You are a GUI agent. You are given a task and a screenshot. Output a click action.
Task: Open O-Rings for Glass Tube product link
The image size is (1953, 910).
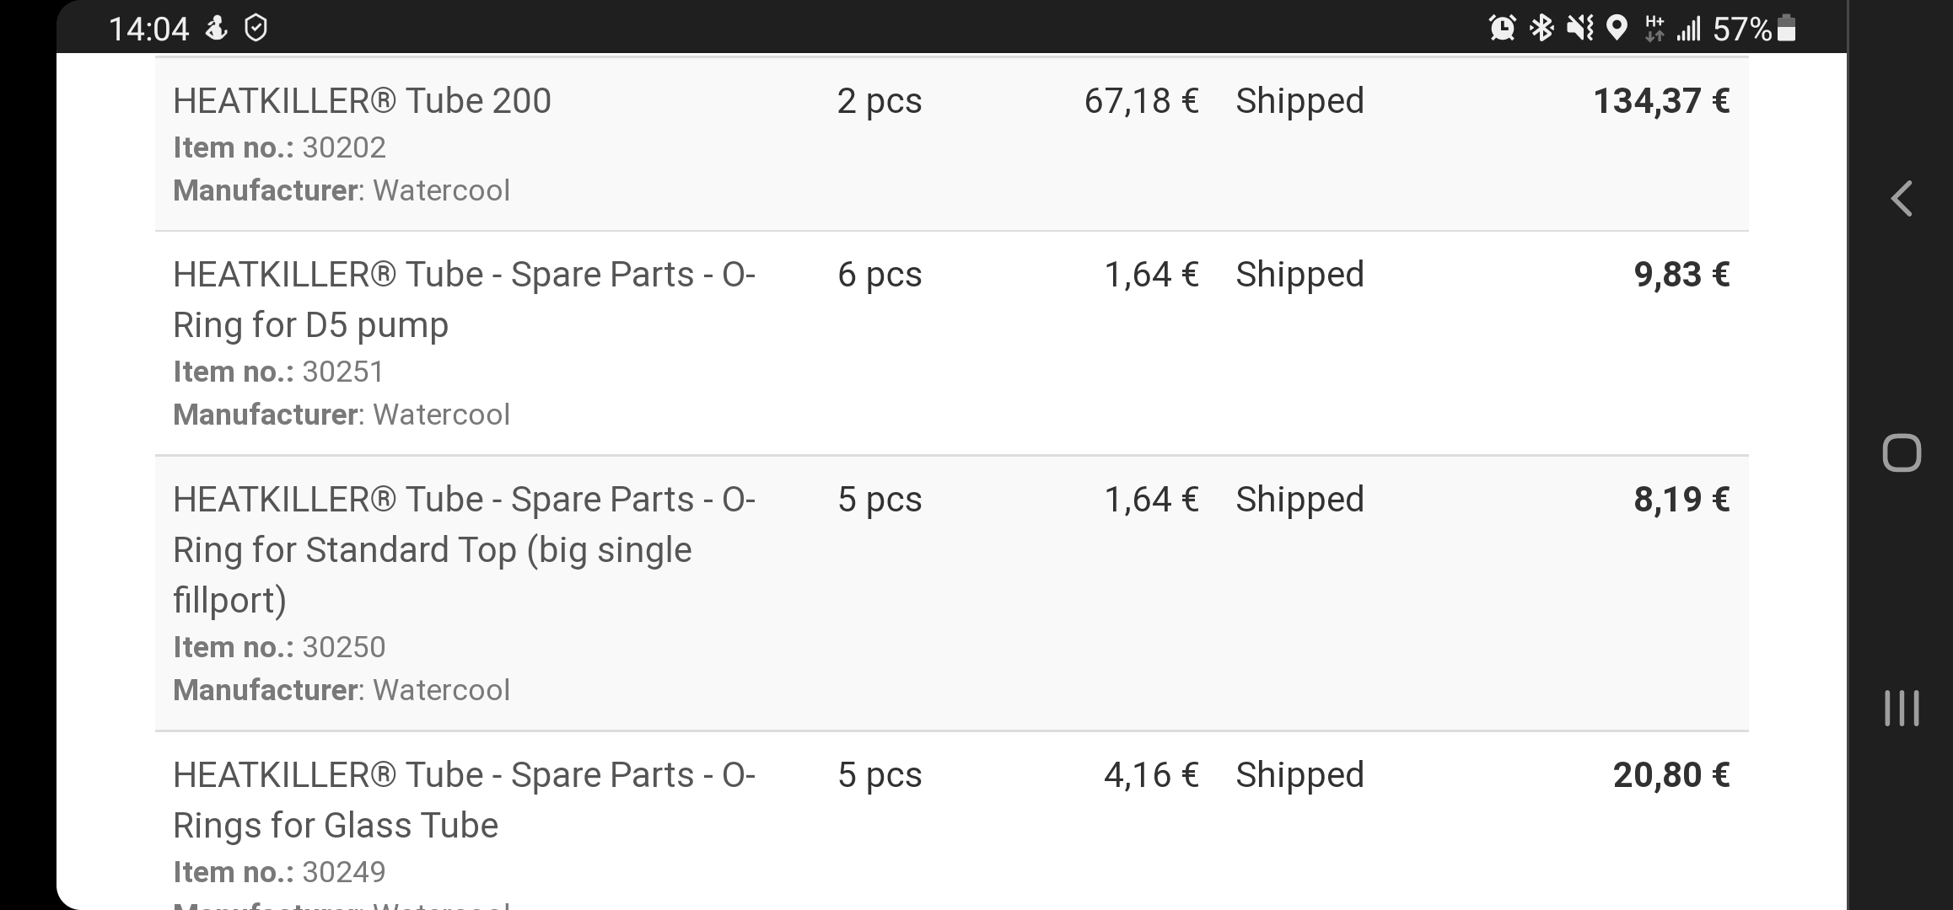(x=464, y=799)
